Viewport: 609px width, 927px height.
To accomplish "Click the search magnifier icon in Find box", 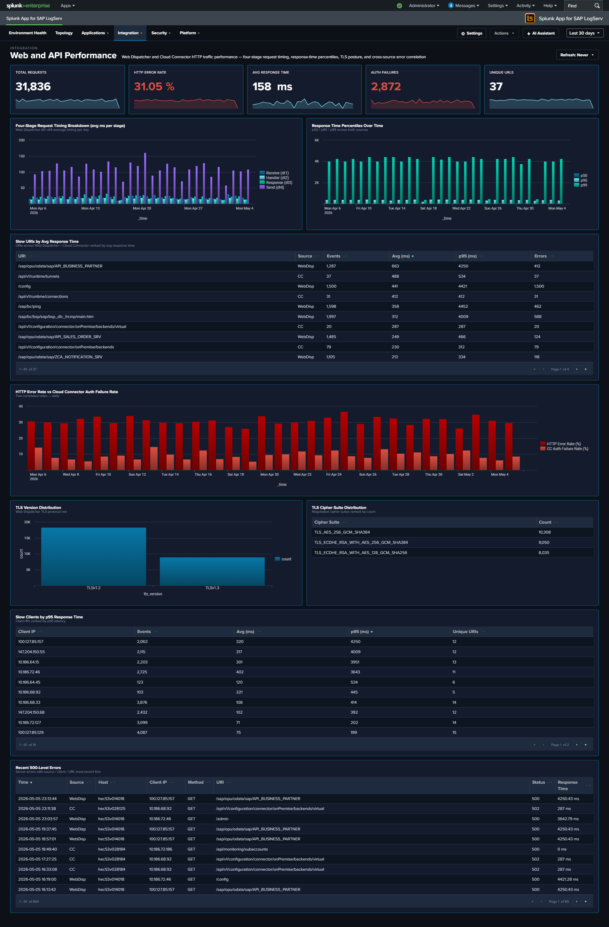I will point(597,6).
